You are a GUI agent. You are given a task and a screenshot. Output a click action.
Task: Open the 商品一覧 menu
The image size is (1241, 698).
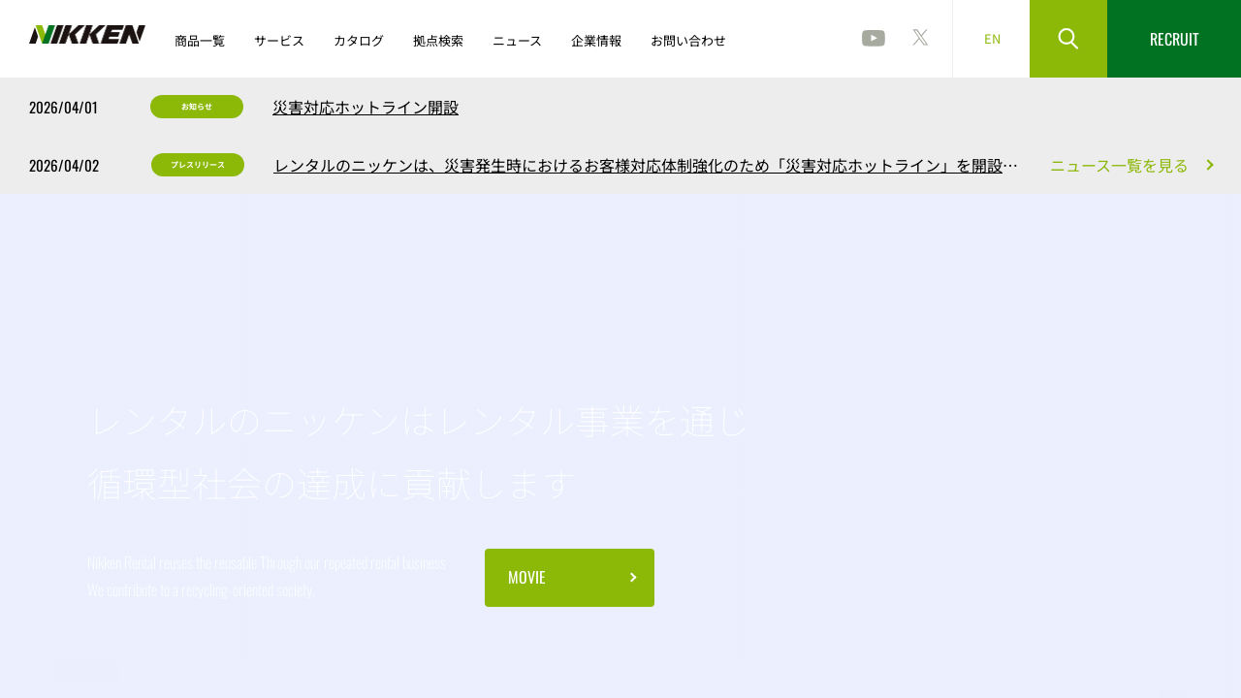pos(200,41)
